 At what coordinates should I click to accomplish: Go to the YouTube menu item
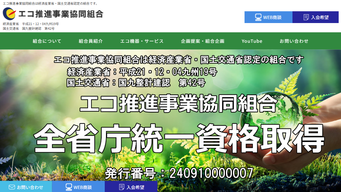pos(252,41)
